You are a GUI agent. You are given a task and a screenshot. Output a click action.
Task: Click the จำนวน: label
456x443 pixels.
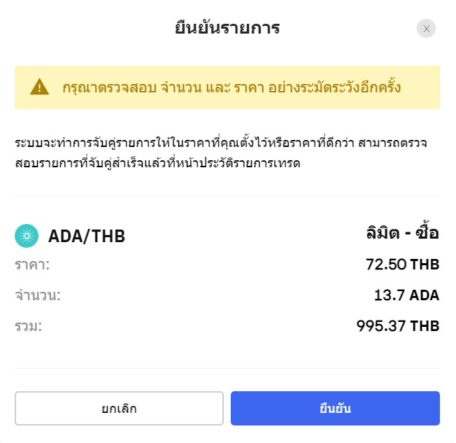pyautogui.click(x=38, y=295)
